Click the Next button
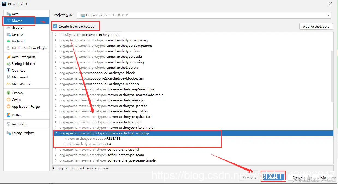Image resolution: width=338 pixels, height=184 pixels. pos(274,177)
